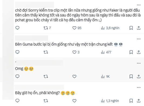Open options on 'Bây giờ họ ổn' tweet
Viewport: 144px width, 106px height.
click(139, 87)
